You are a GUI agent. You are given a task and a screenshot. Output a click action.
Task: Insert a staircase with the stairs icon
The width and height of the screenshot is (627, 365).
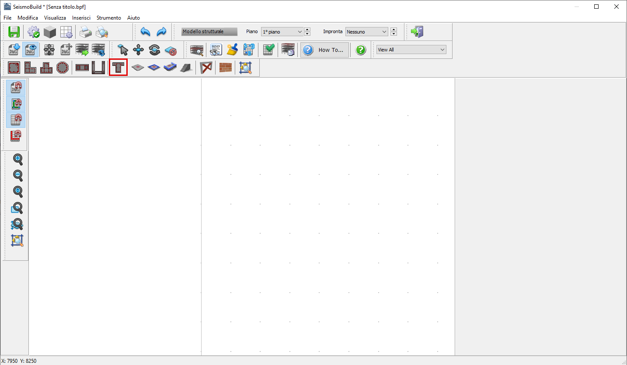(x=186, y=68)
